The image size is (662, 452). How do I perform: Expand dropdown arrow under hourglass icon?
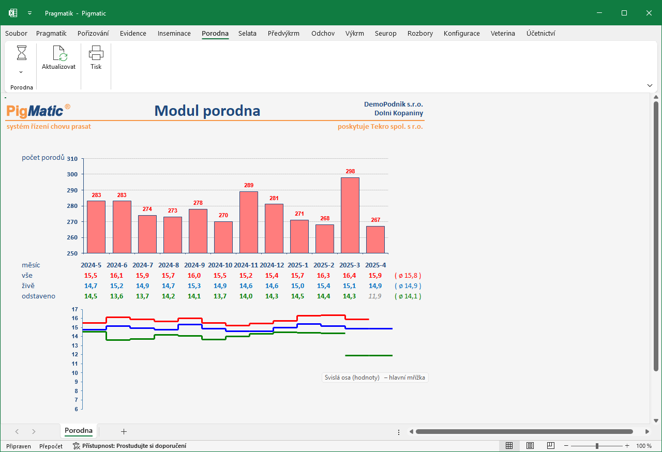(x=21, y=72)
